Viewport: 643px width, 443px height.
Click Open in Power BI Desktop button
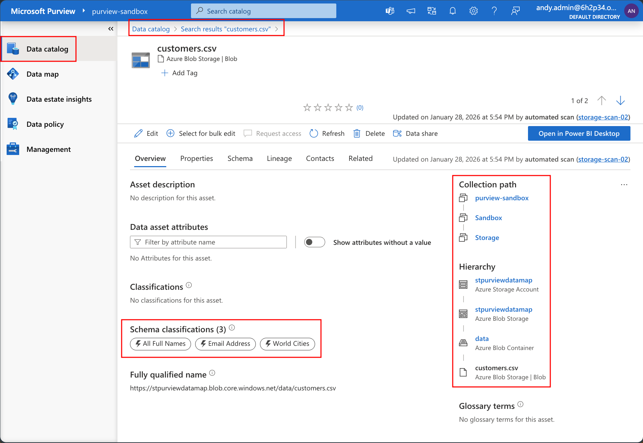coord(579,133)
